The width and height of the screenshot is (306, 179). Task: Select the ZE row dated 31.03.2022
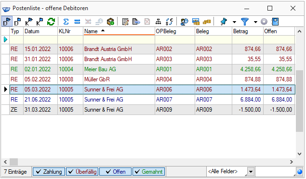(x=152, y=110)
